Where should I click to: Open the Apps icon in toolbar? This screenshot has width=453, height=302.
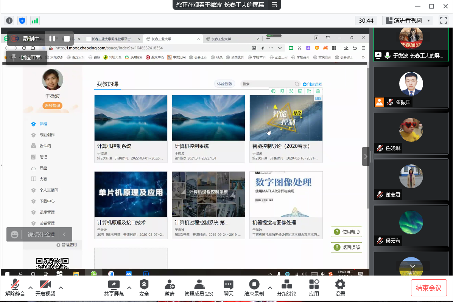[x=314, y=285]
